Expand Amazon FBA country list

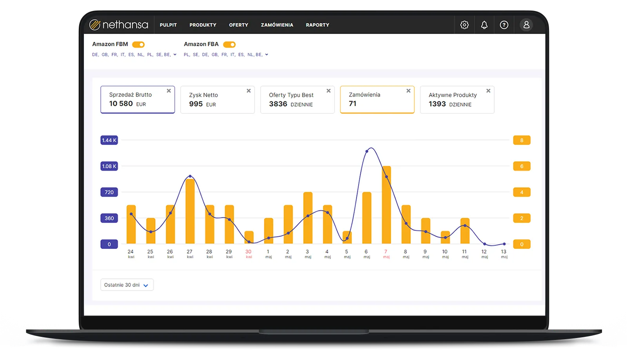(x=266, y=55)
